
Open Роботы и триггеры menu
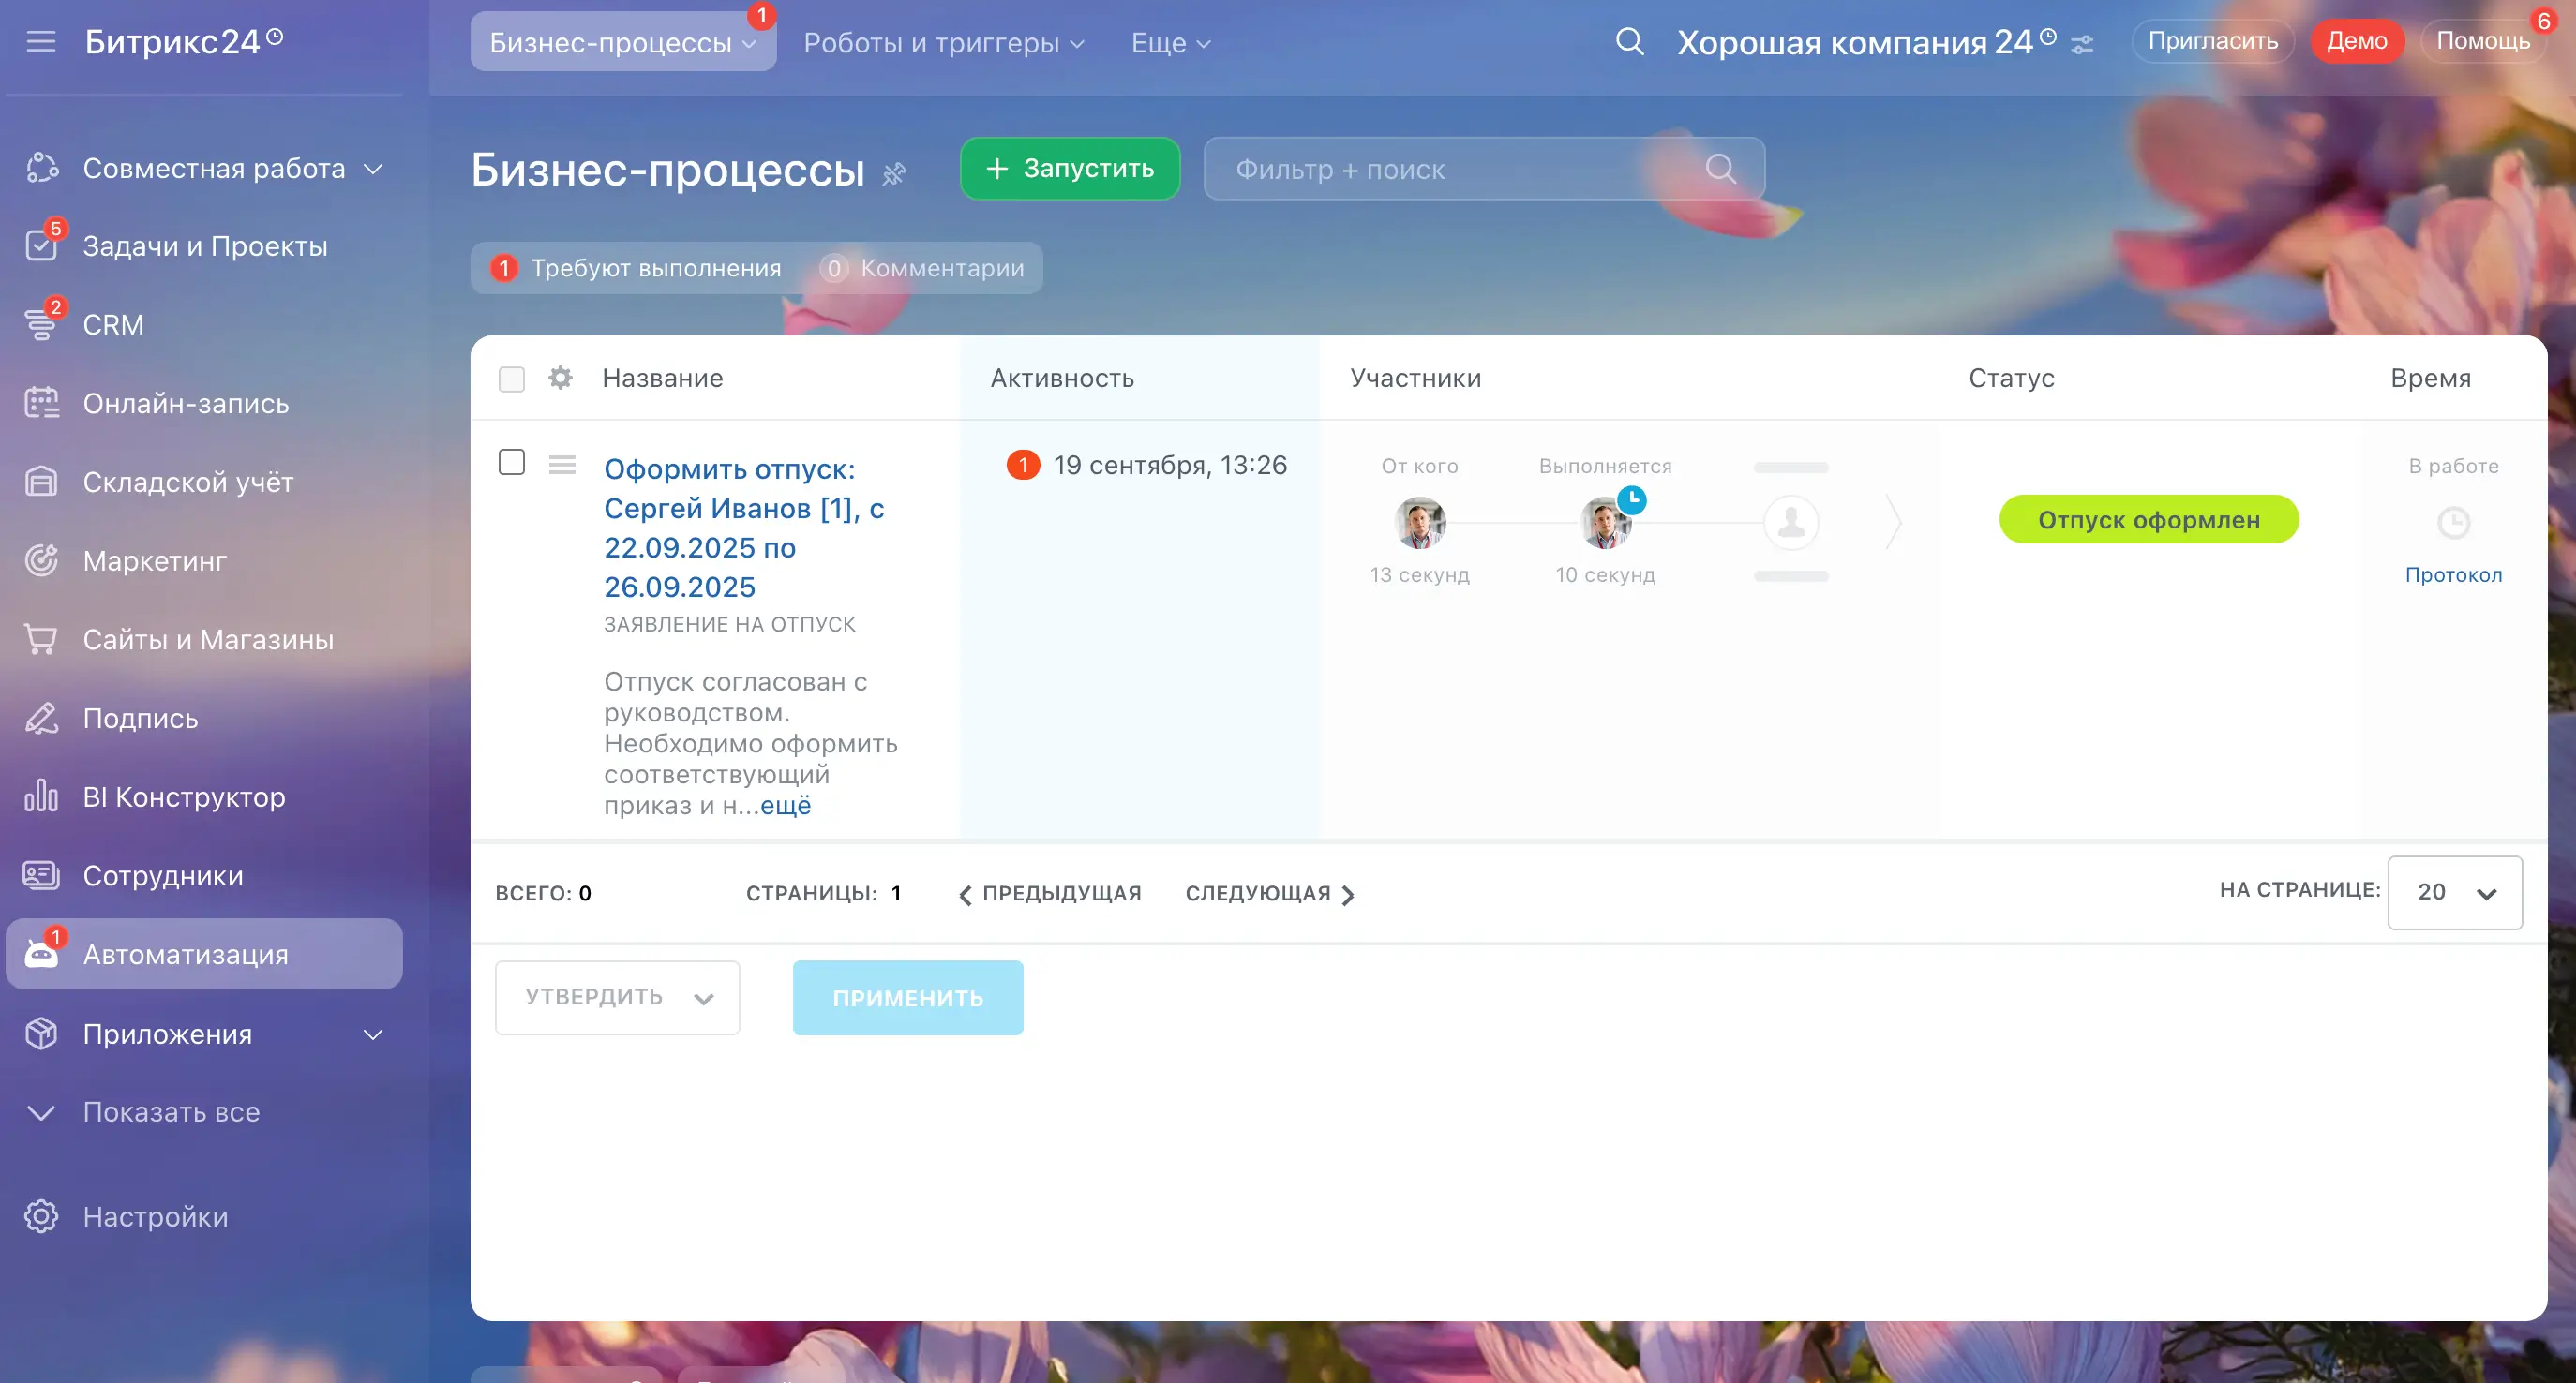[943, 43]
